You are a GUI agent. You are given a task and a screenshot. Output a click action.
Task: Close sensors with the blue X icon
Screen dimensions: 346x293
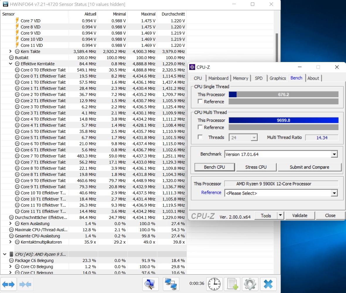point(268,284)
